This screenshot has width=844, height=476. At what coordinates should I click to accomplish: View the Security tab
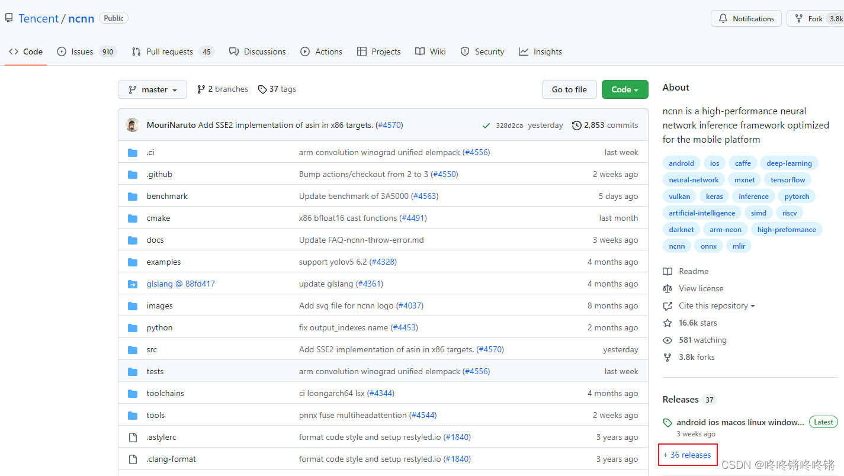click(x=483, y=52)
